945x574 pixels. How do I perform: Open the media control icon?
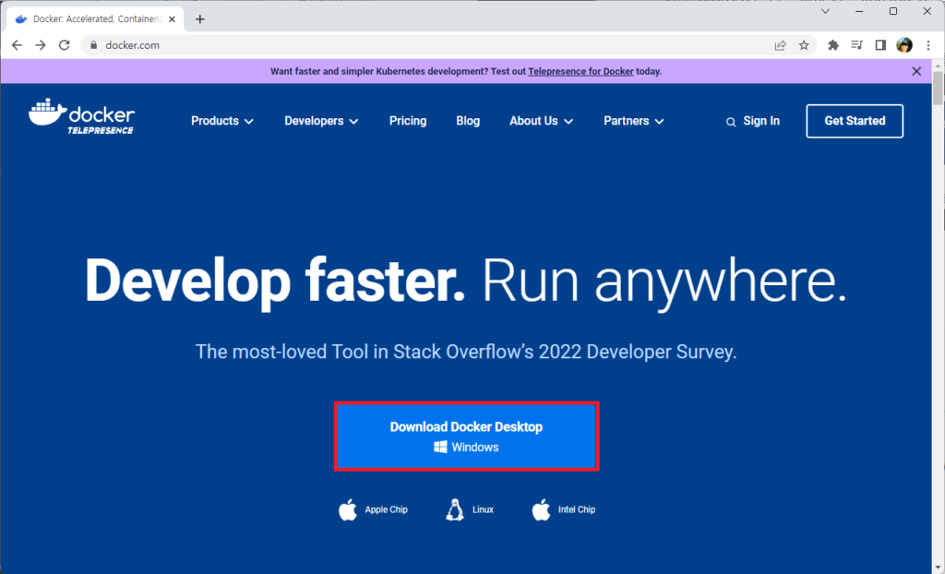click(x=856, y=45)
